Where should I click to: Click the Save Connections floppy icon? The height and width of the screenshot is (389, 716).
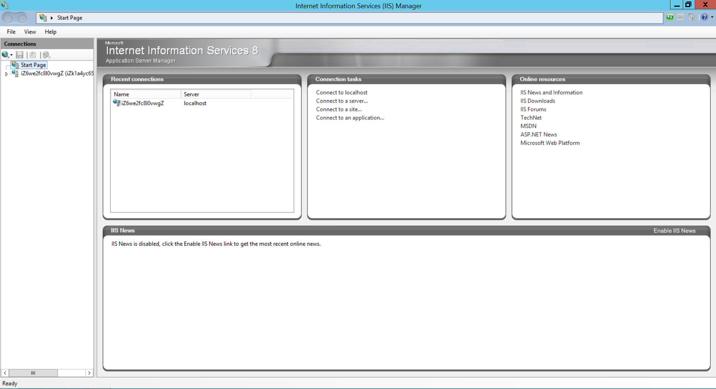[x=20, y=55]
